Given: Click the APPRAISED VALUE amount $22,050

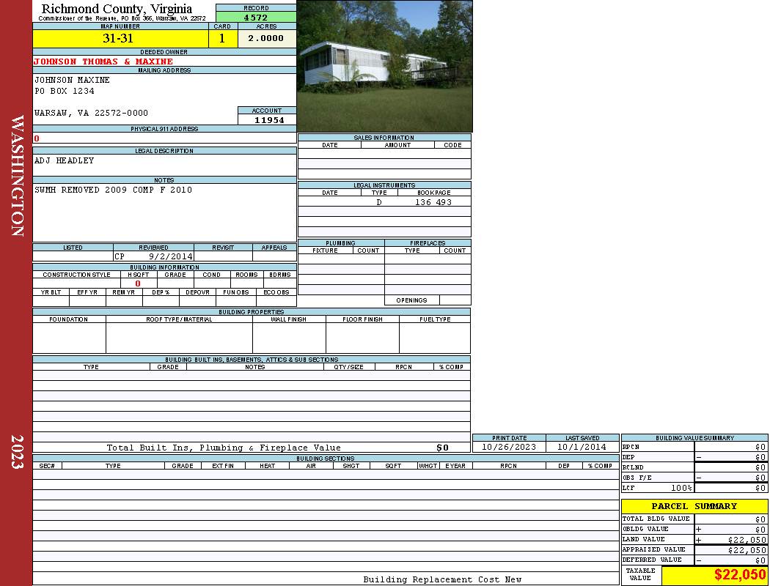Looking at the screenshot, I should click(x=747, y=549).
